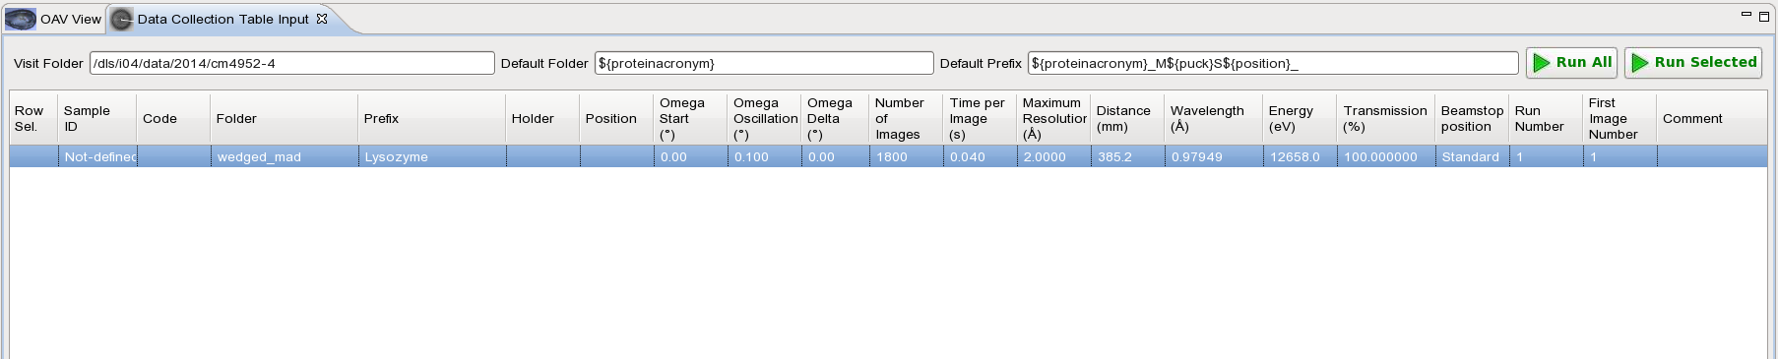Click the Beamstop position column header

tap(1473, 119)
